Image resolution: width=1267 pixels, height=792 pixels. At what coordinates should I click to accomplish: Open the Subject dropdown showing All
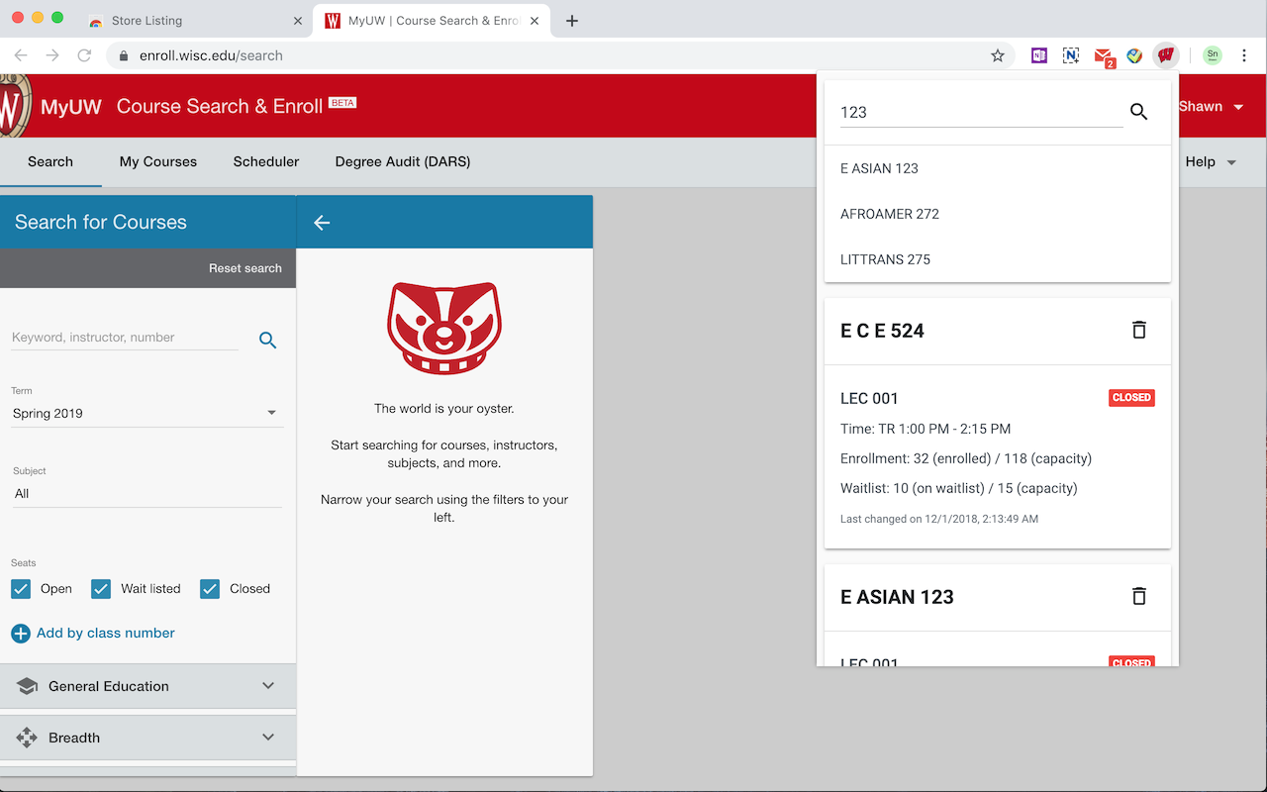[x=146, y=493]
